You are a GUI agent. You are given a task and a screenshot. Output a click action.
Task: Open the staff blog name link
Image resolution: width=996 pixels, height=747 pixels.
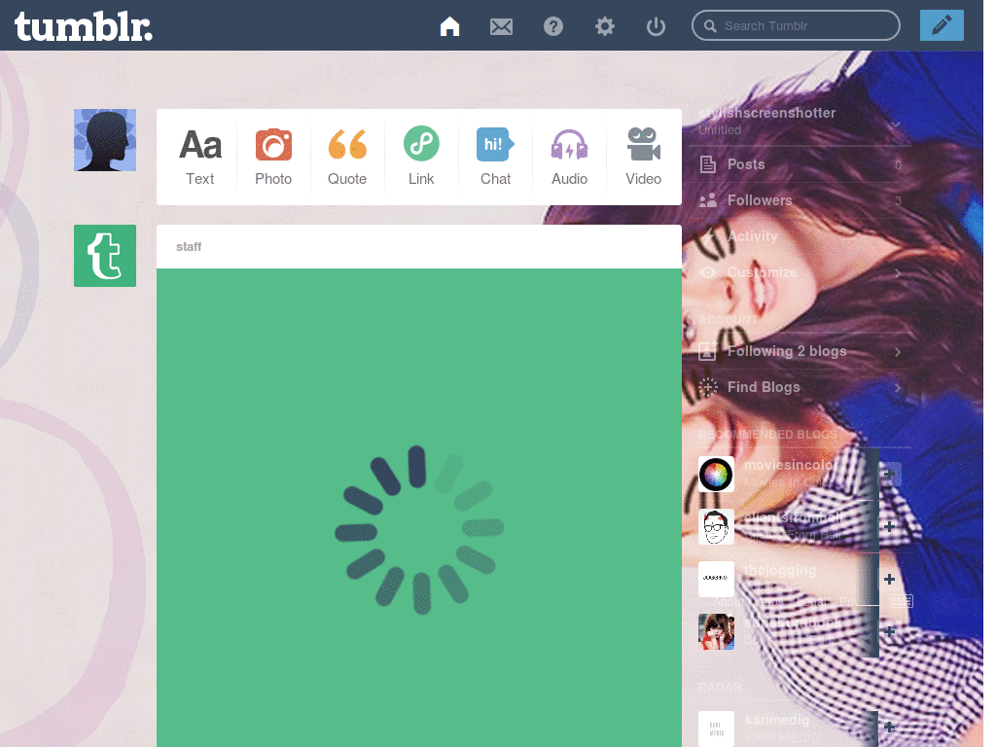point(189,246)
